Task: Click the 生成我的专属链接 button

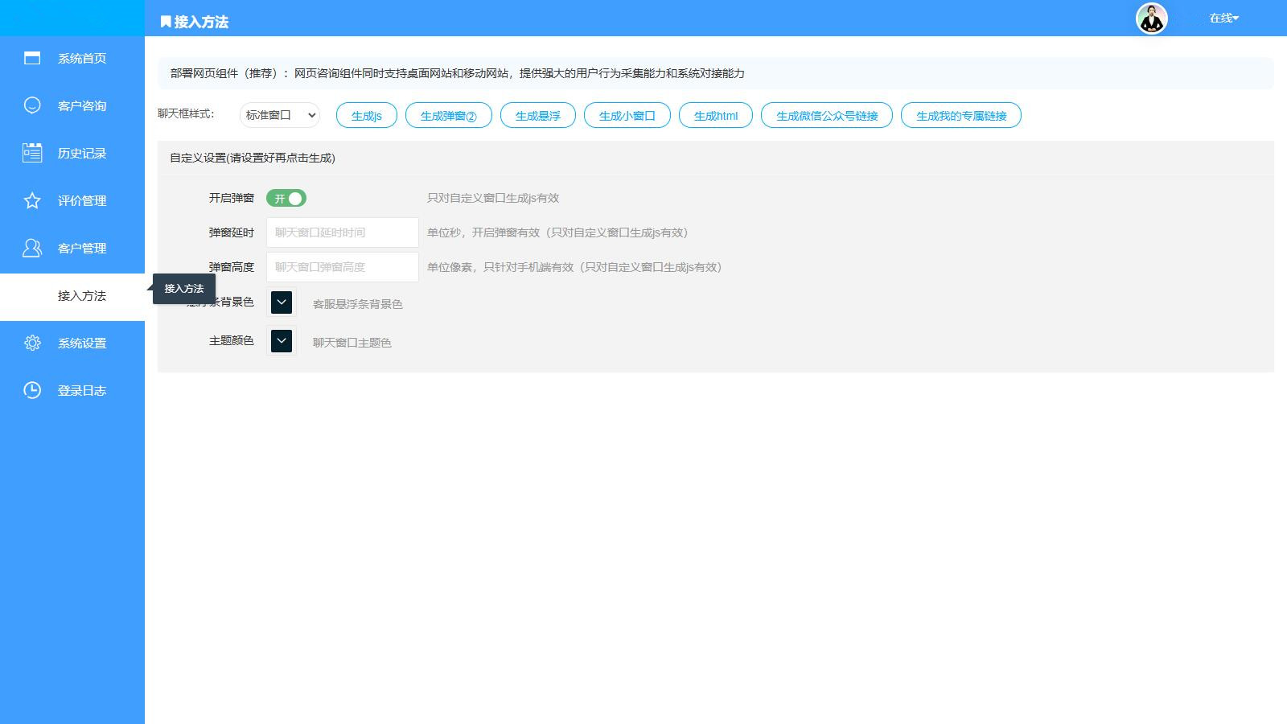Action: pyautogui.click(x=960, y=115)
